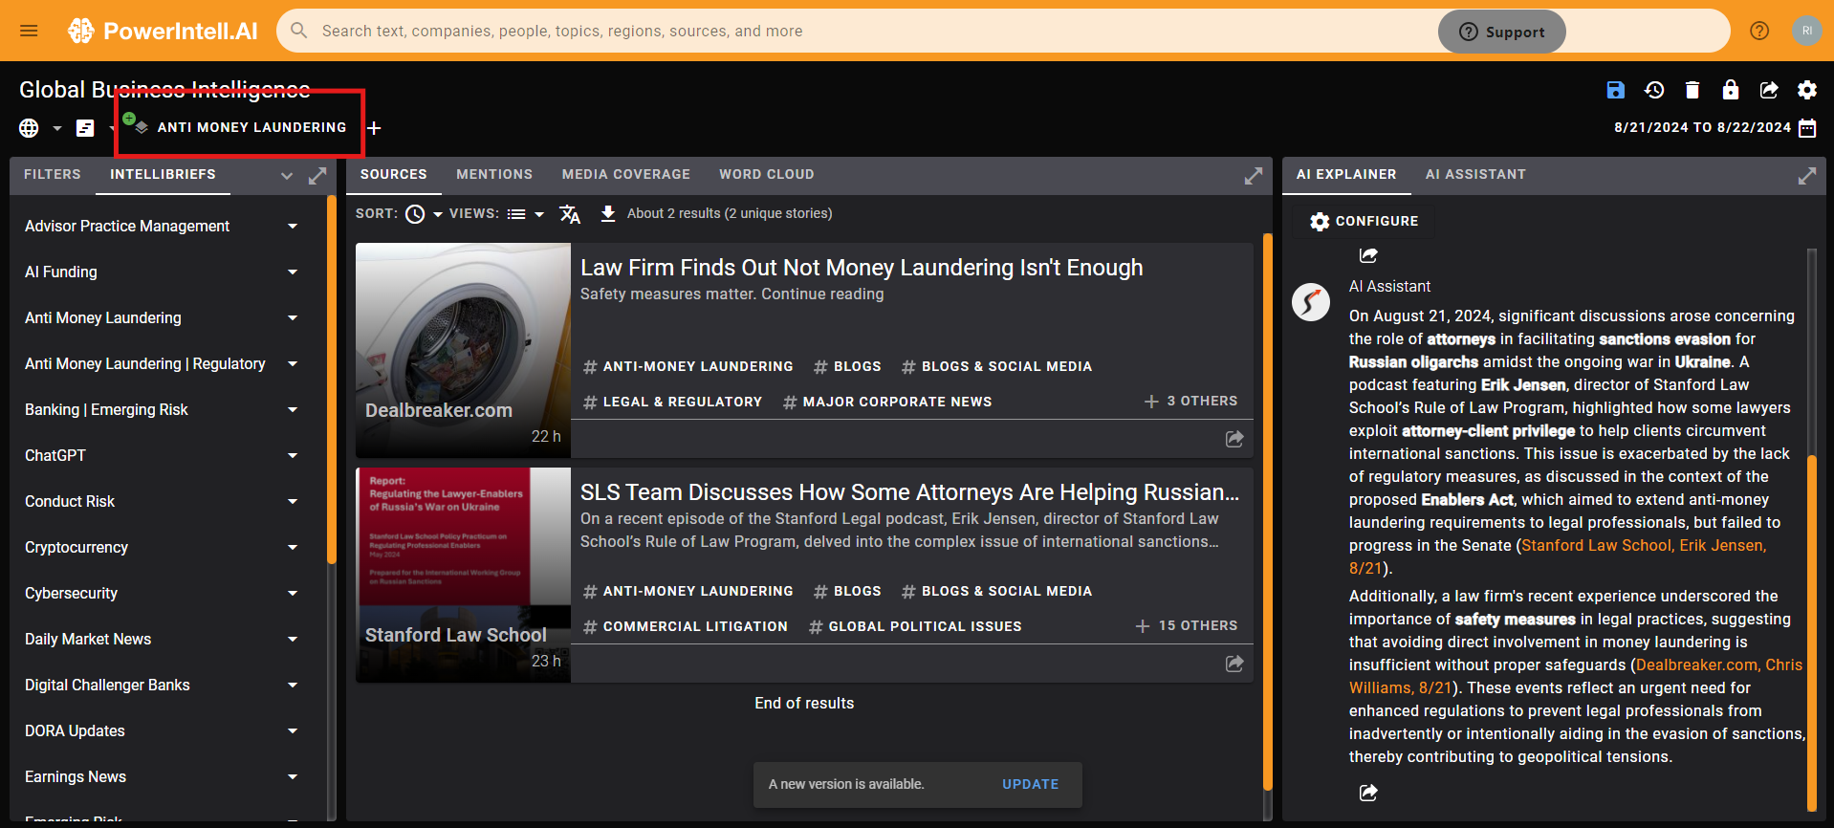
Task: Expand Advisor Practice Management brief
Action: (x=293, y=227)
